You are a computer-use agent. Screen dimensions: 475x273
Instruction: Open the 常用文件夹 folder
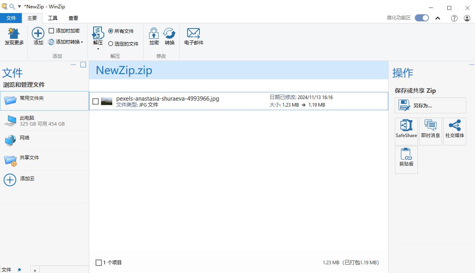point(44,101)
